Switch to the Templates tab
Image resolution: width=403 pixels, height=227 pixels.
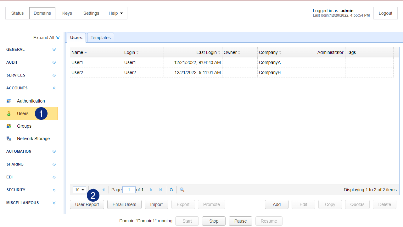(x=101, y=38)
